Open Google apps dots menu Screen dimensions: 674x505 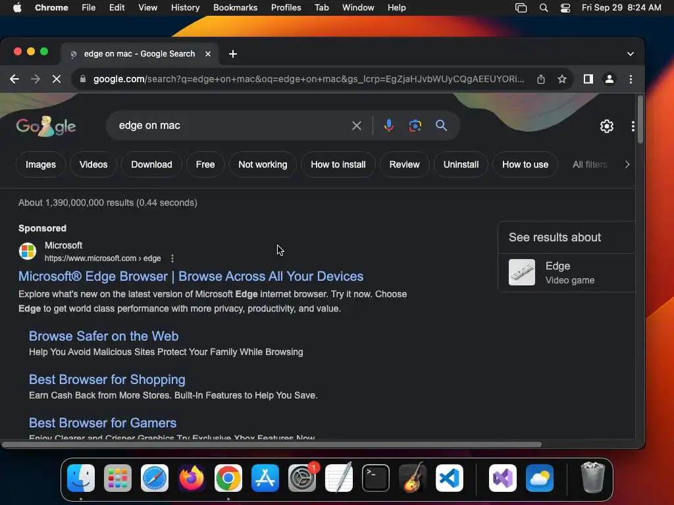click(633, 126)
